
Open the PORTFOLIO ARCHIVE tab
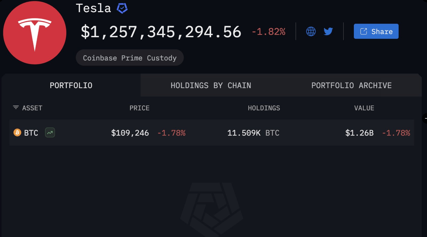pos(351,85)
